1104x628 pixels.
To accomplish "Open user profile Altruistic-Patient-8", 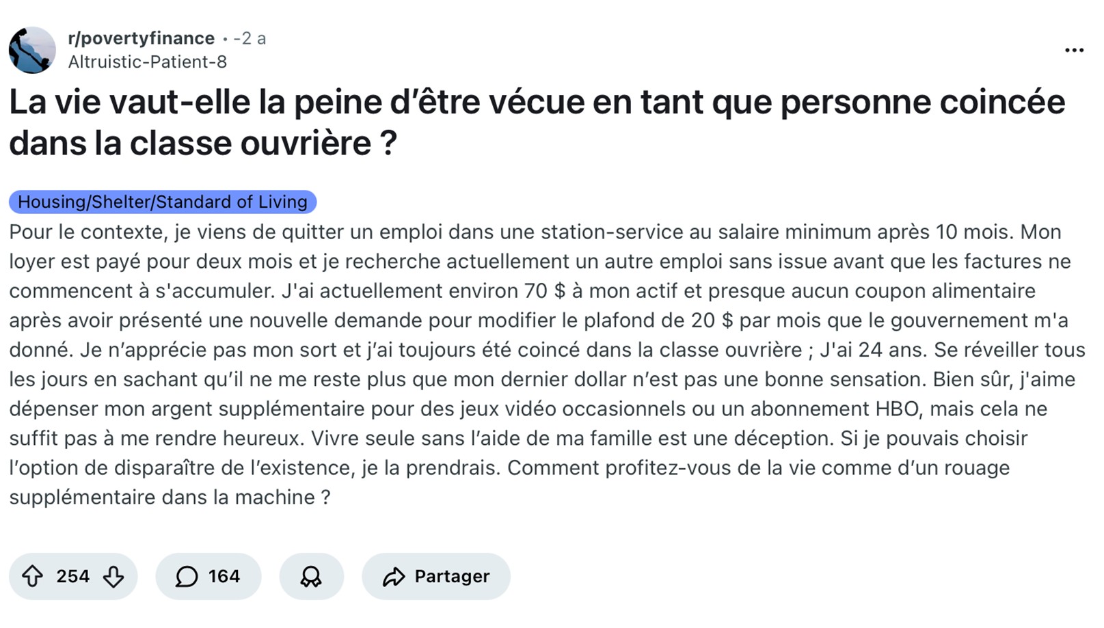I will coord(148,62).
